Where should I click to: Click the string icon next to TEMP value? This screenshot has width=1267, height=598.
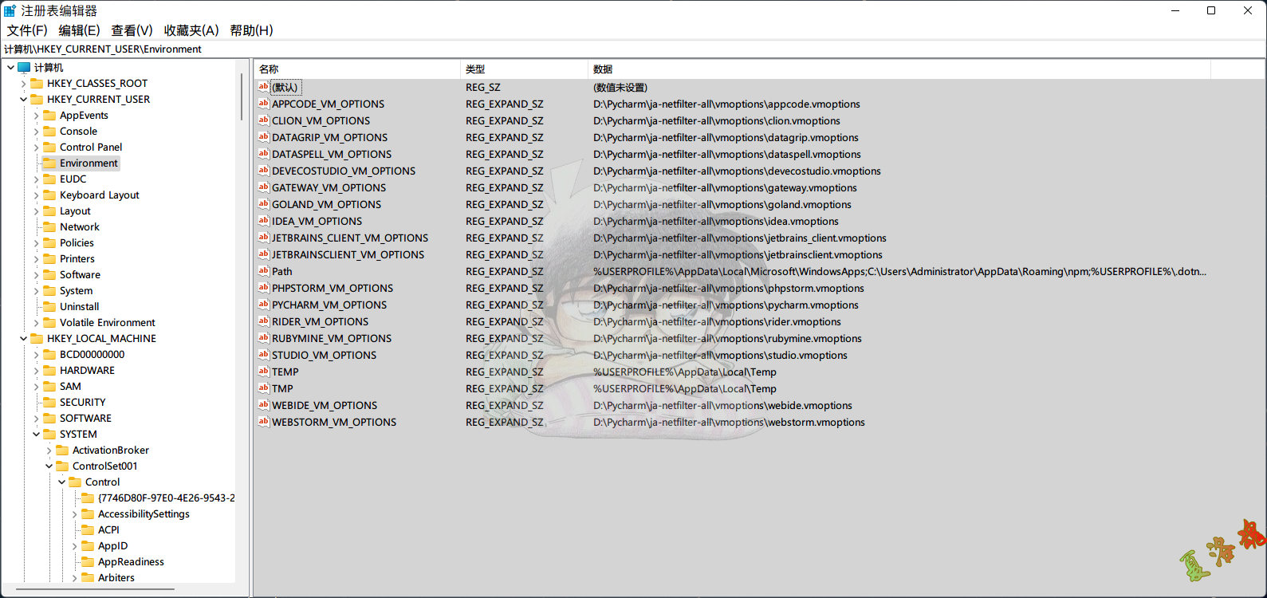pos(263,372)
